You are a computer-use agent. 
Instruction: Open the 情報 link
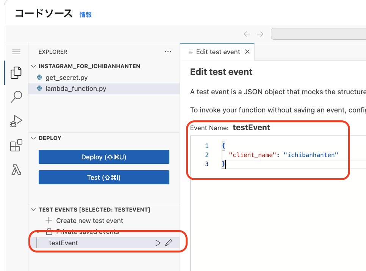point(85,15)
